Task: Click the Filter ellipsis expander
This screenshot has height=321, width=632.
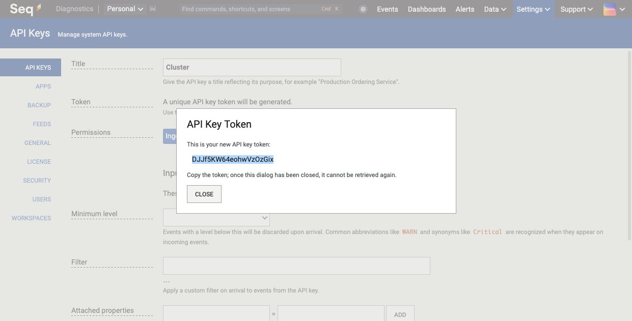Action: point(167,281)
